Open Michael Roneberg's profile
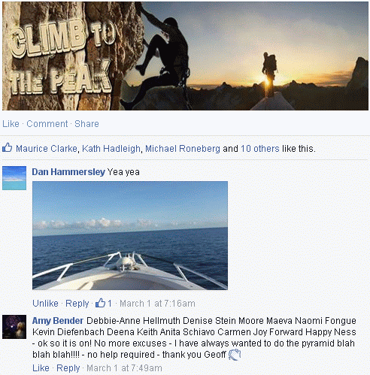This screenshot has height=375, width=370. coord(183,149)
